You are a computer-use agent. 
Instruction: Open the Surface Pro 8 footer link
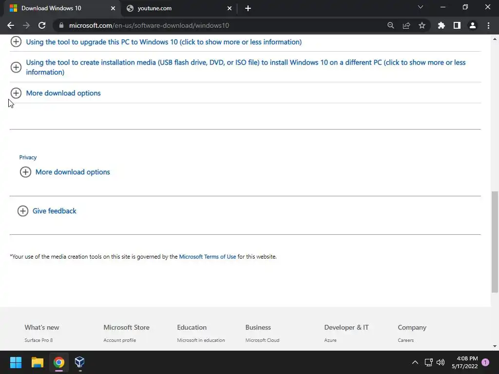click(x=38, y=340)
